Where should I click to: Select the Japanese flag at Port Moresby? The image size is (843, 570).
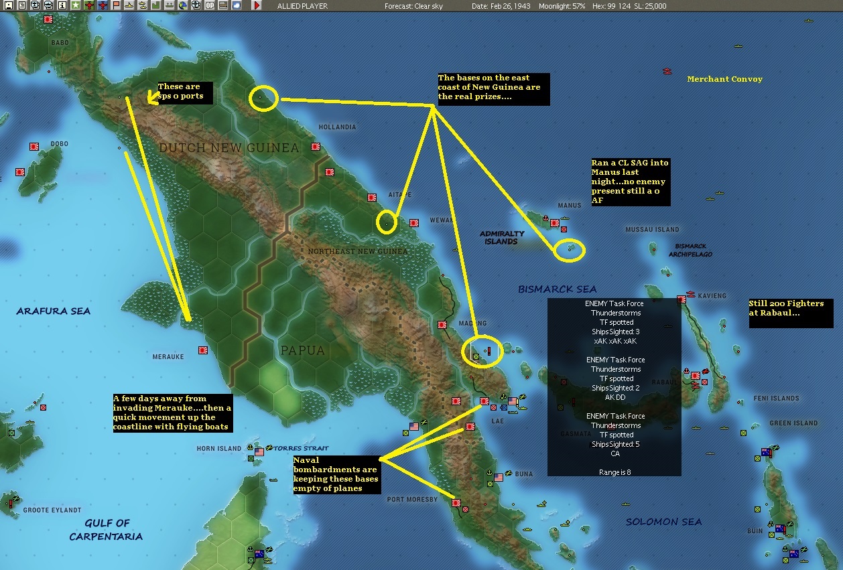[456, 503]
